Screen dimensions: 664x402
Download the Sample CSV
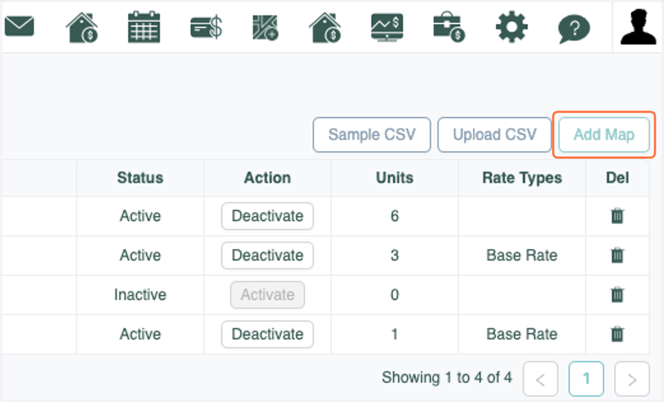point(372,134)
